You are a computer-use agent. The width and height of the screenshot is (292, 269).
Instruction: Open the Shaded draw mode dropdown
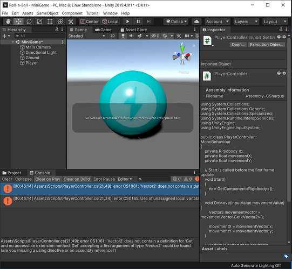tap(86, 36)
